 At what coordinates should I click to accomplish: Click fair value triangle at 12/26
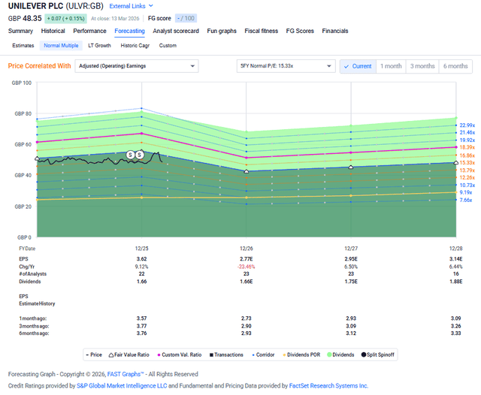[246, 171]
